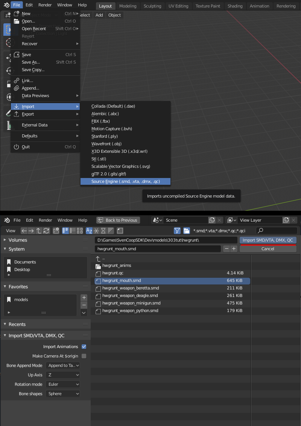Delete the Scene using its X icon

(x=219, y=220)
